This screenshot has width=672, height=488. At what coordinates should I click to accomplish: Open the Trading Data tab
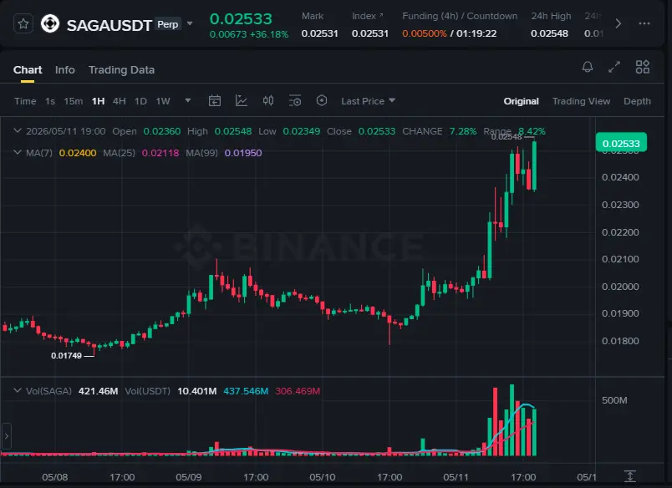tap(121, 70)
